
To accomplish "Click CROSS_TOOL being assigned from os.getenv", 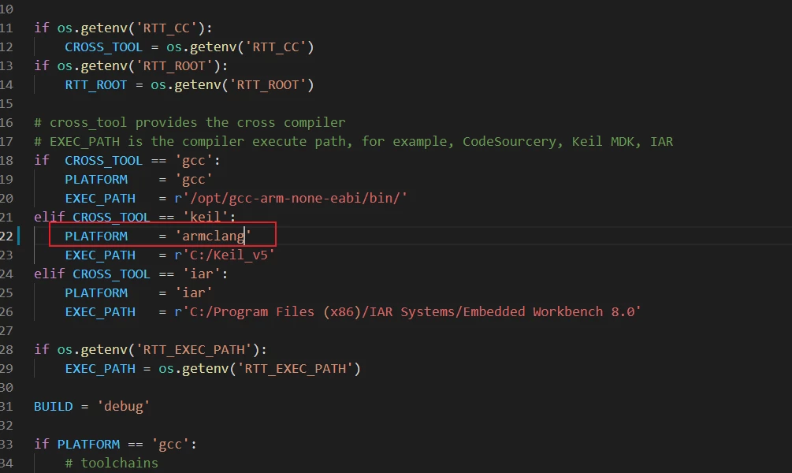I will pyautogui.click(x=103, y=47).
